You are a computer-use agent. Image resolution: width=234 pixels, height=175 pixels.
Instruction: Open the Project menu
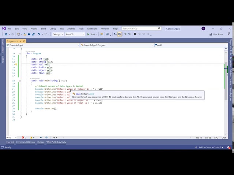(34, 28)
